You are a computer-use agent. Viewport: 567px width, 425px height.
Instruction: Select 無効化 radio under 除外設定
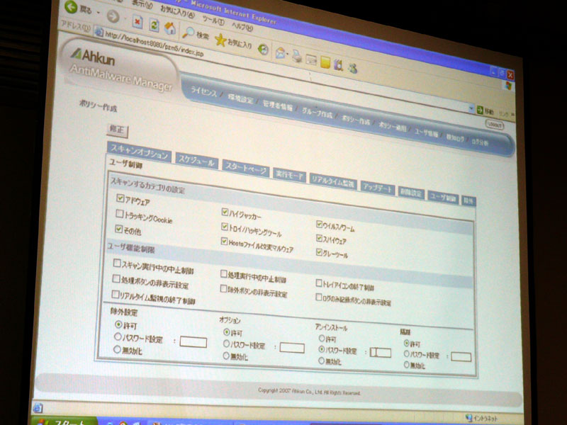[x=117, y=349]
